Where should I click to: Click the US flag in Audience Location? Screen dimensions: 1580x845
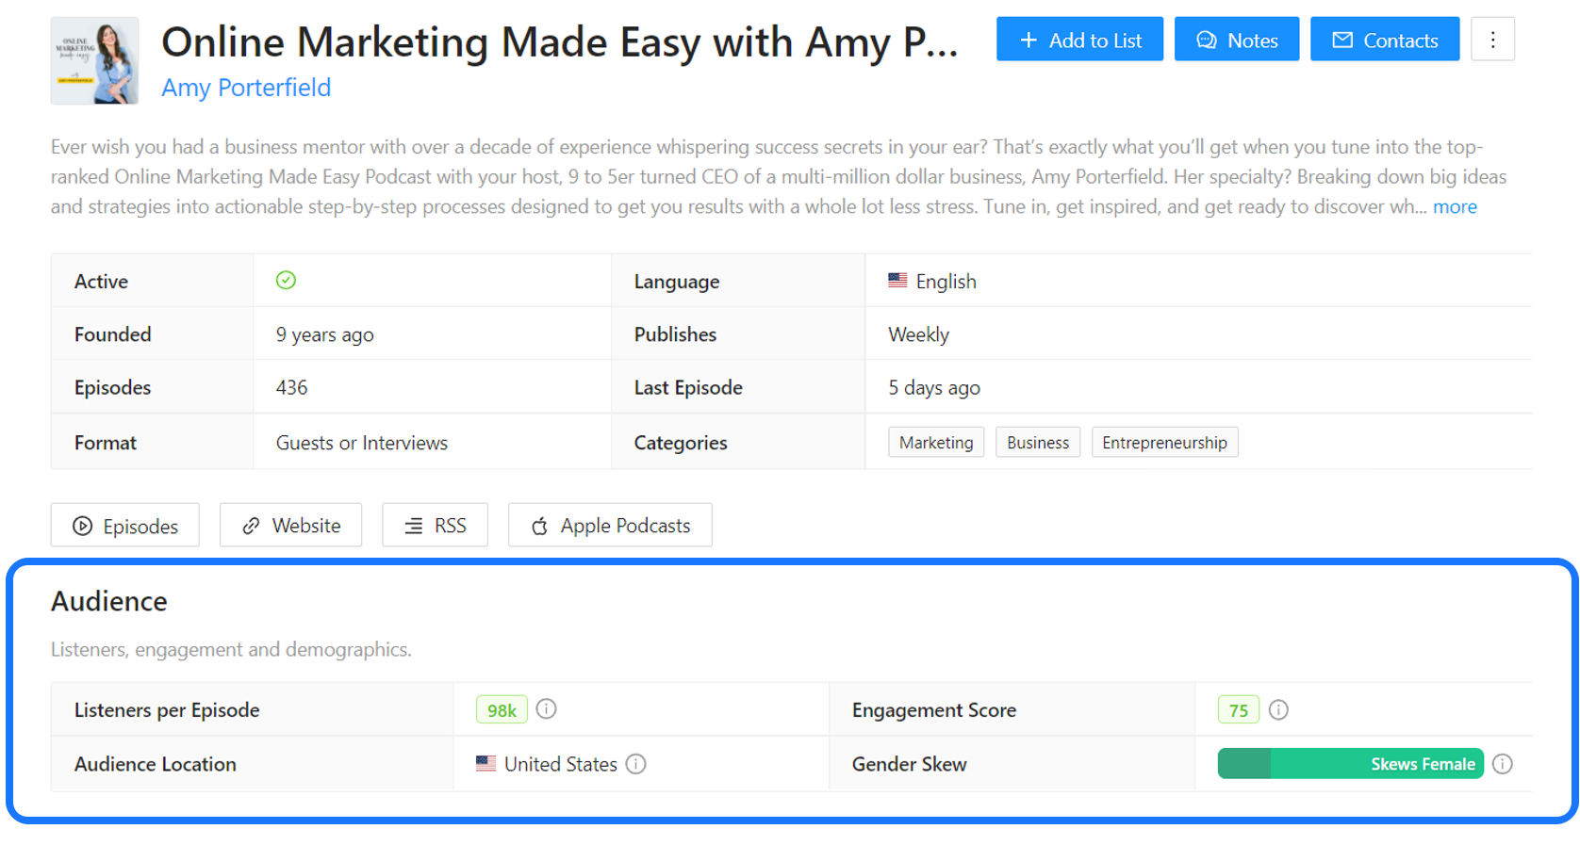point(486,763)
